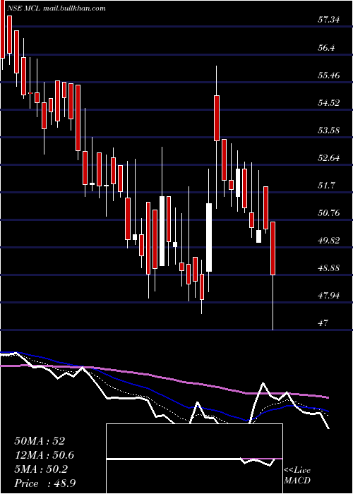Click the '12MA : 50.6' readout
The width and height of the screenshot is (353, 494).
(x=44, y=455)
